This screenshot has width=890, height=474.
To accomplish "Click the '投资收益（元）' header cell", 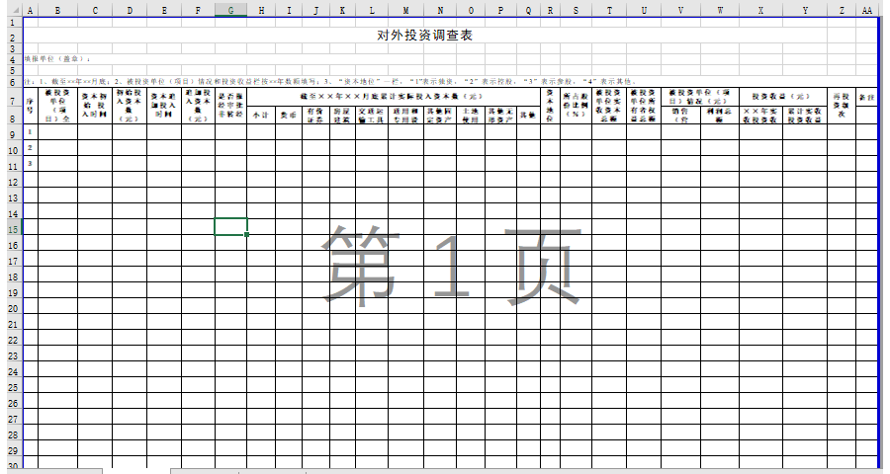I will click(x=783, y=97).
